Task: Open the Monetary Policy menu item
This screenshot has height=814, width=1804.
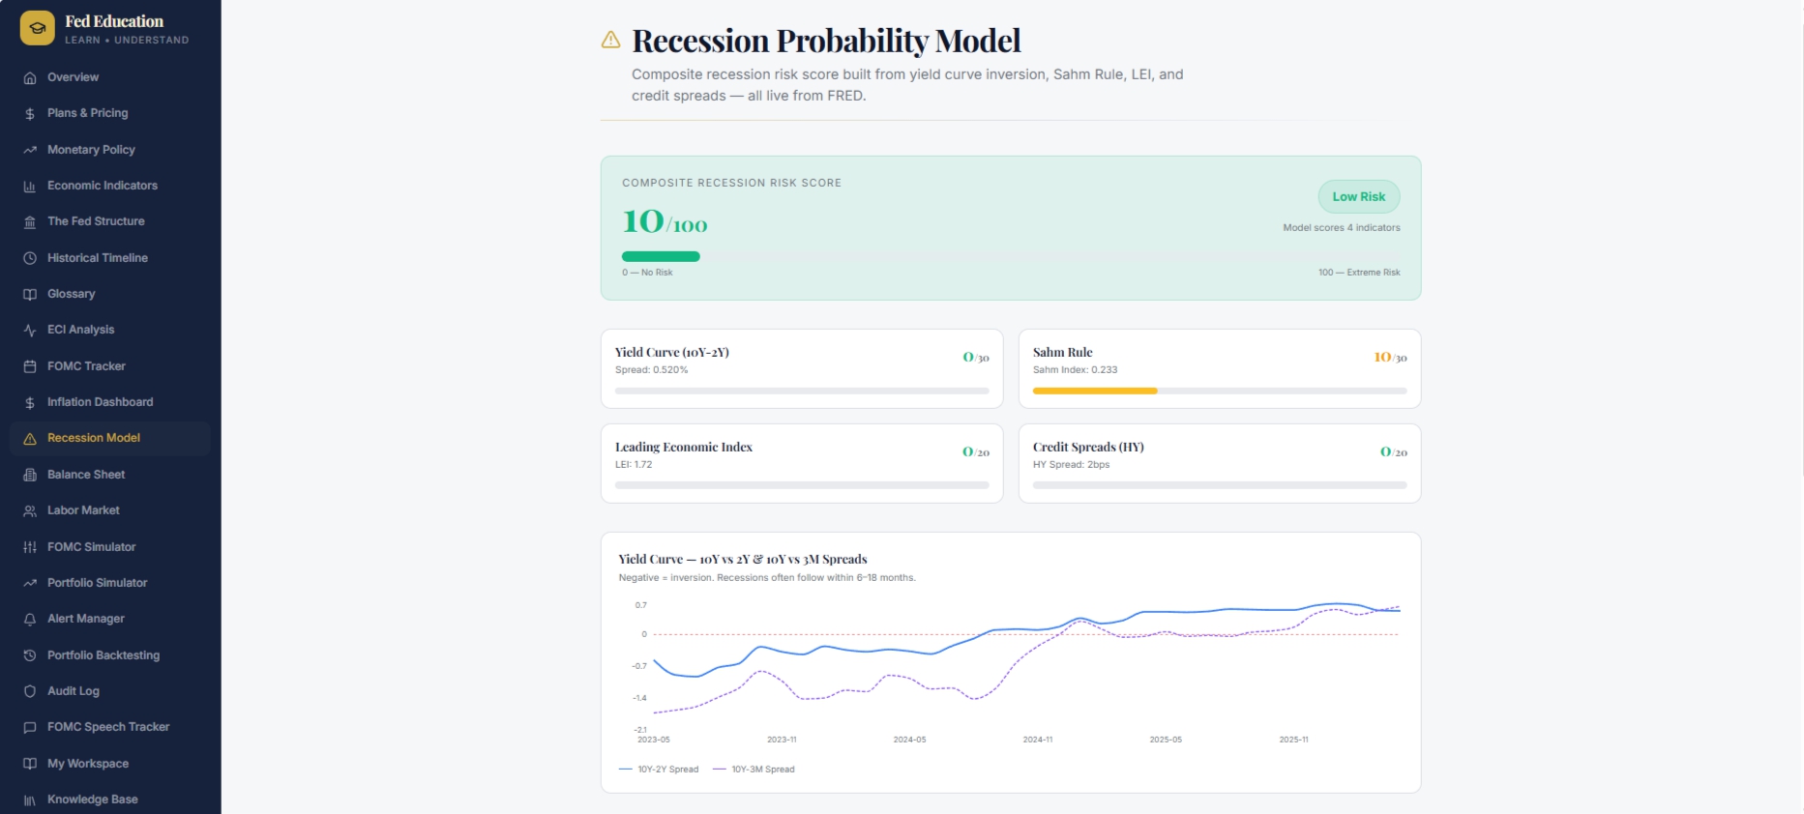Action: point(110,150)
